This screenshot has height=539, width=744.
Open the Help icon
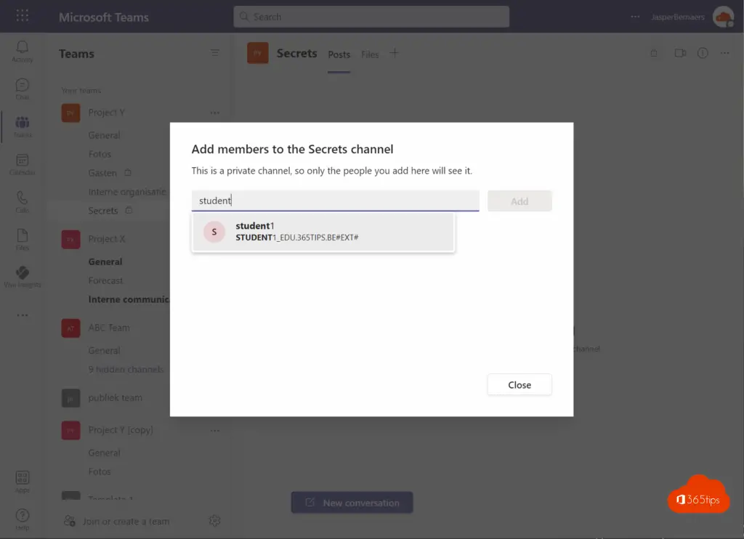23,519
